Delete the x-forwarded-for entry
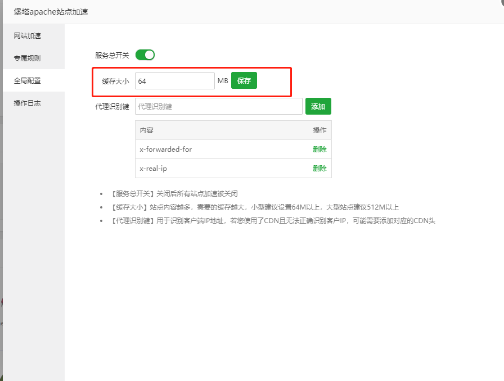Viewport: 504px width, 381px height. tap(320, 149)
